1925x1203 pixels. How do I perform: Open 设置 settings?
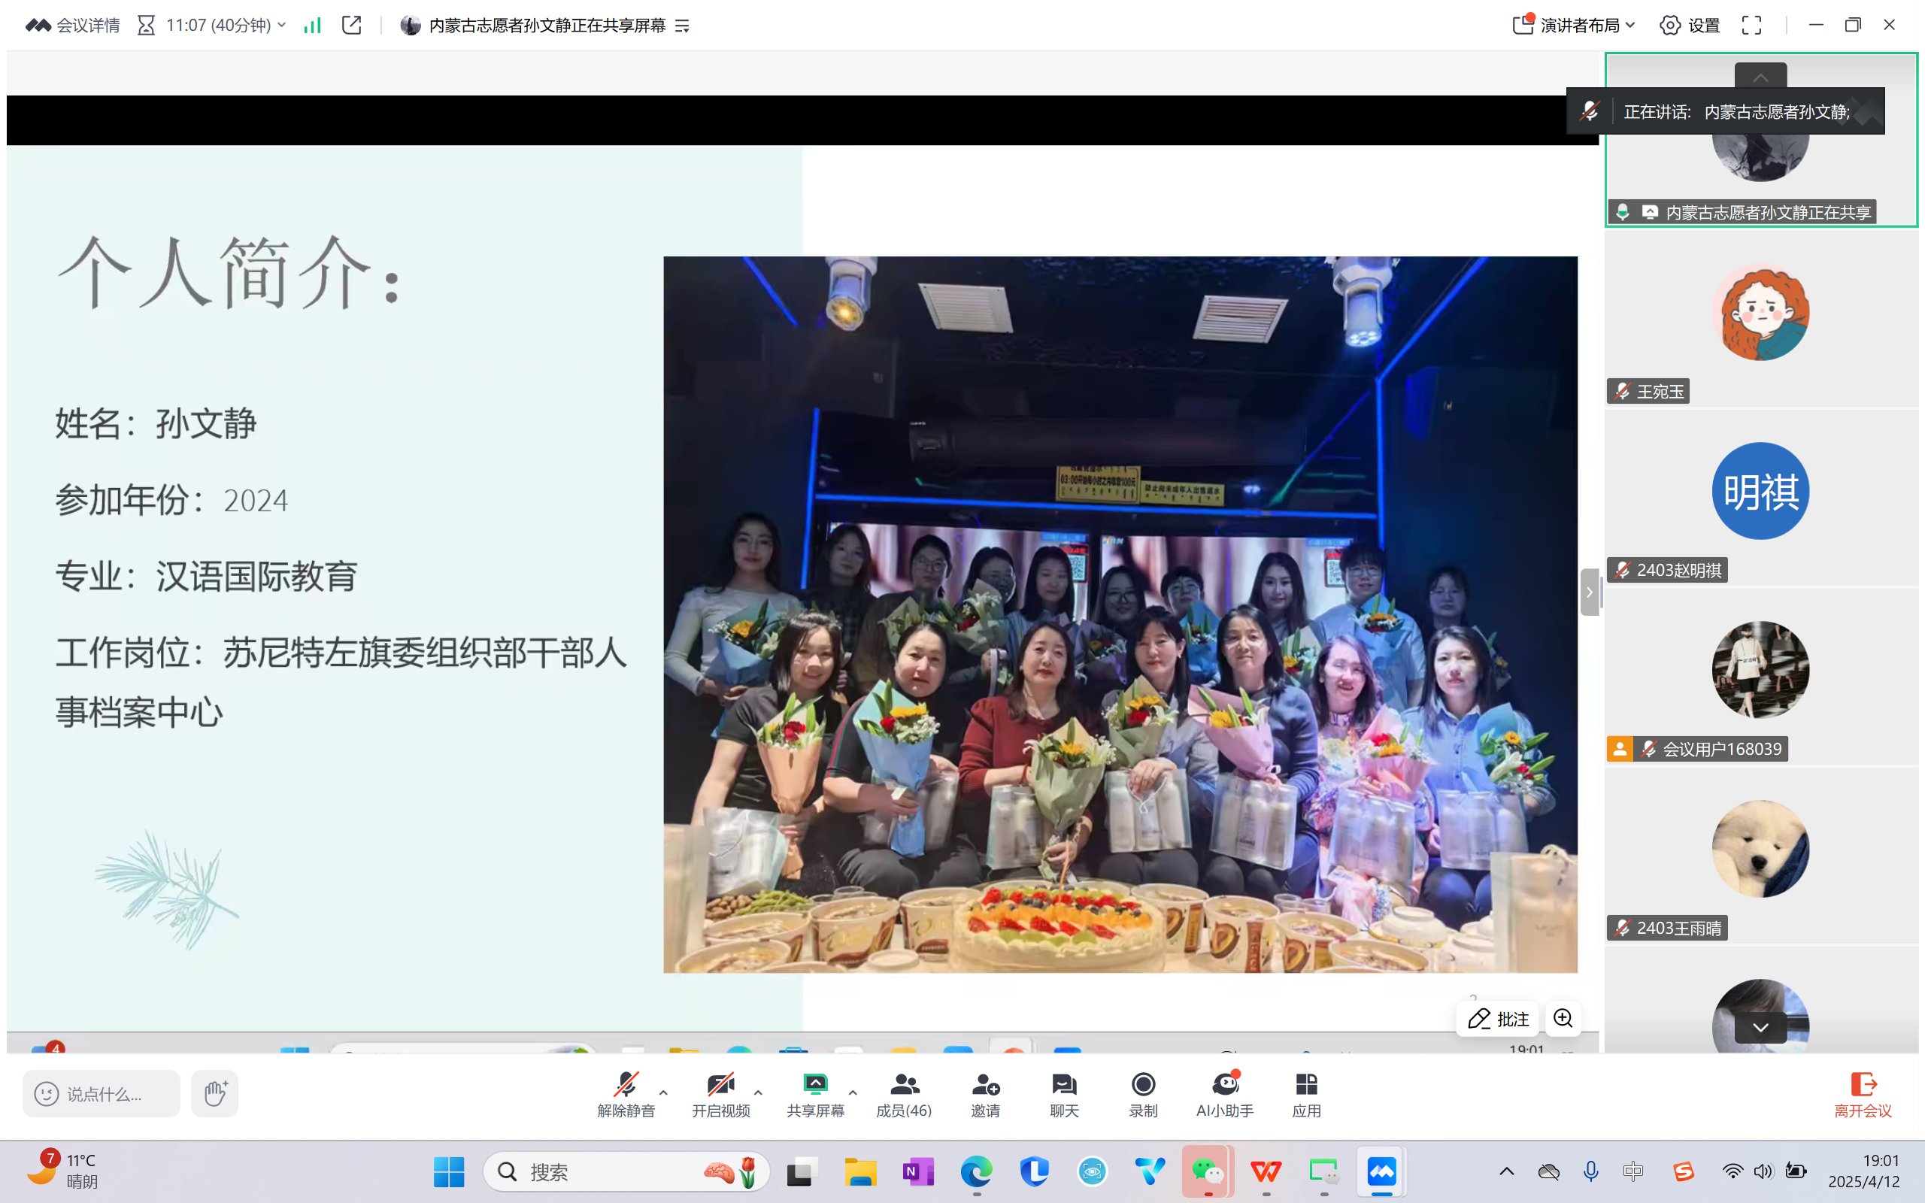(x=1690, y=26)
